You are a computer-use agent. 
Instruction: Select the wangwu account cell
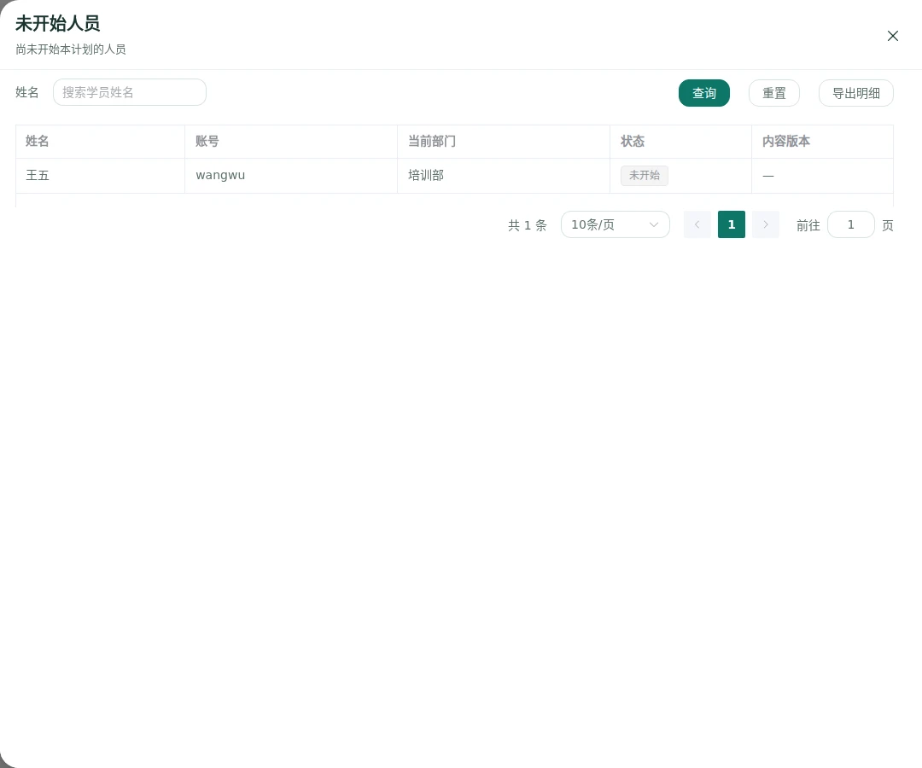pos(291,176)
